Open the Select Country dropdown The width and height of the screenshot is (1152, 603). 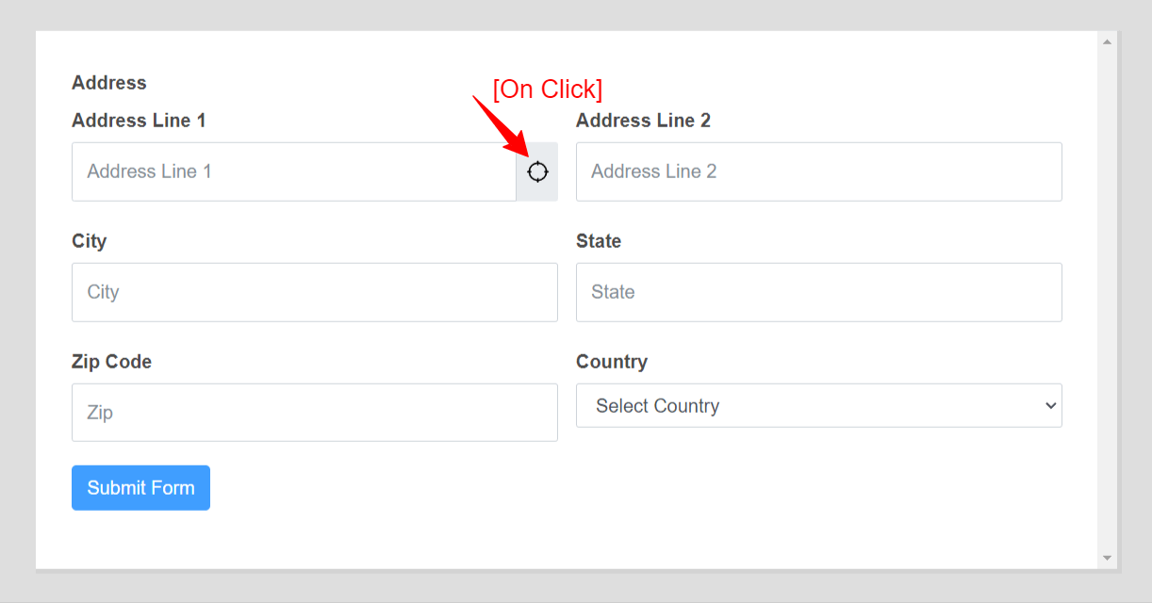[811, 406]
